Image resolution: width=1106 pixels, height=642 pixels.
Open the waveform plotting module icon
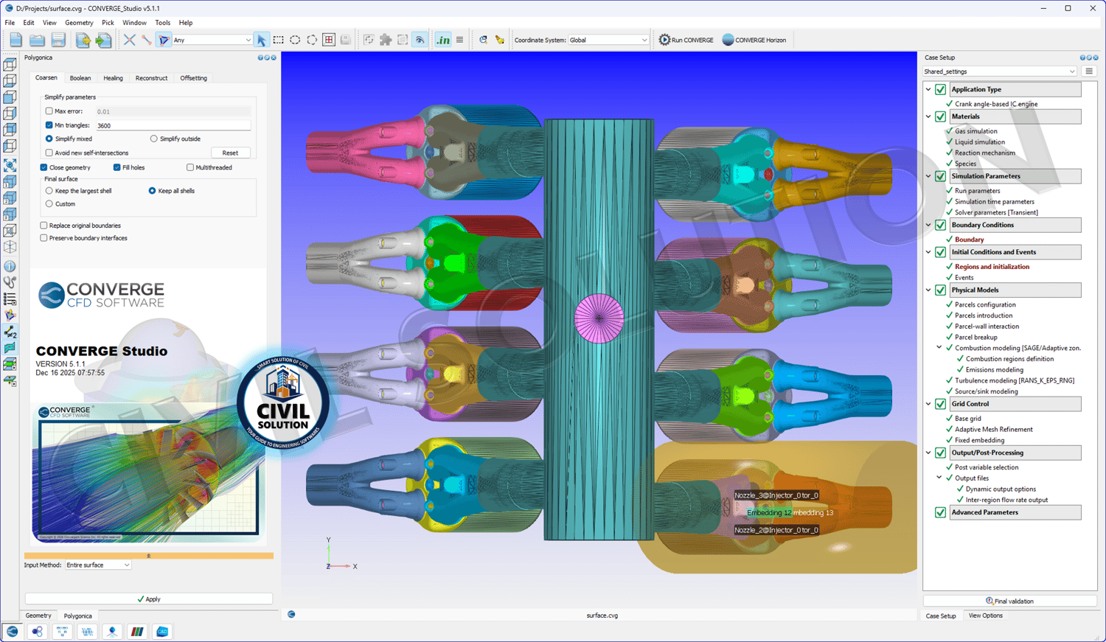click(x=87, y=632)
